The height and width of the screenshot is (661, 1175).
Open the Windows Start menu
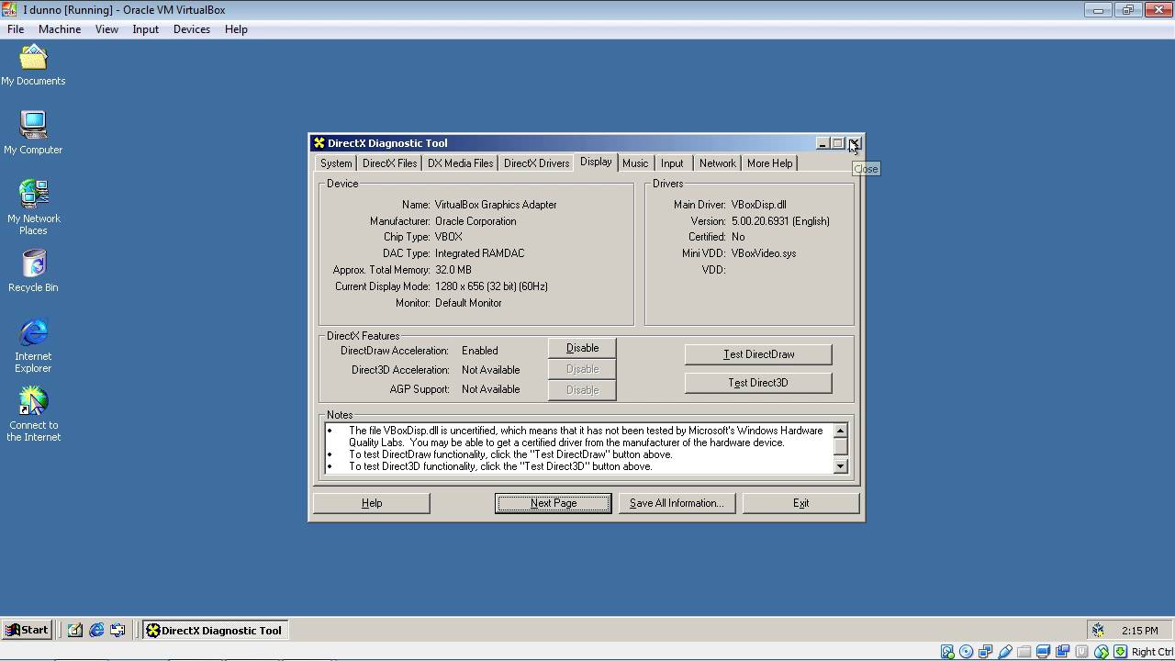[27, 630]
